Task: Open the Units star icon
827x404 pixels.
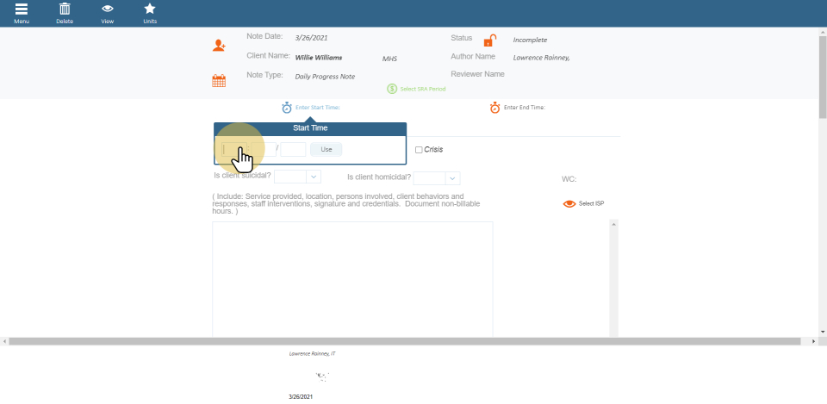Action: point(150,9)
